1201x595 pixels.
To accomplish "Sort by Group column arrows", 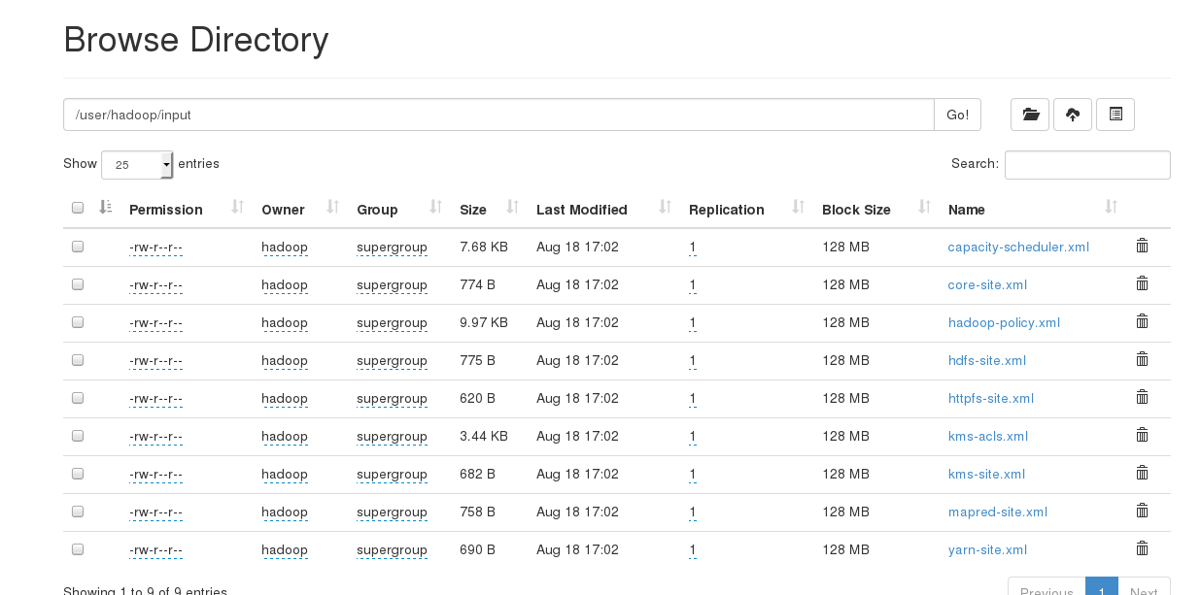I will pos(435,207).
